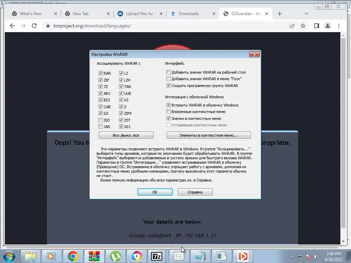
Task: Switch to New Tab tab
Action: (x=81, y=14)
